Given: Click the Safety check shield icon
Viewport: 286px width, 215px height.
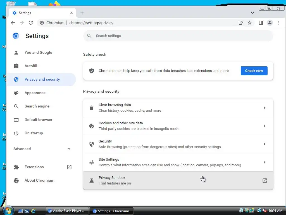Looking at the screenshot, I should click(x=92, y=71).
